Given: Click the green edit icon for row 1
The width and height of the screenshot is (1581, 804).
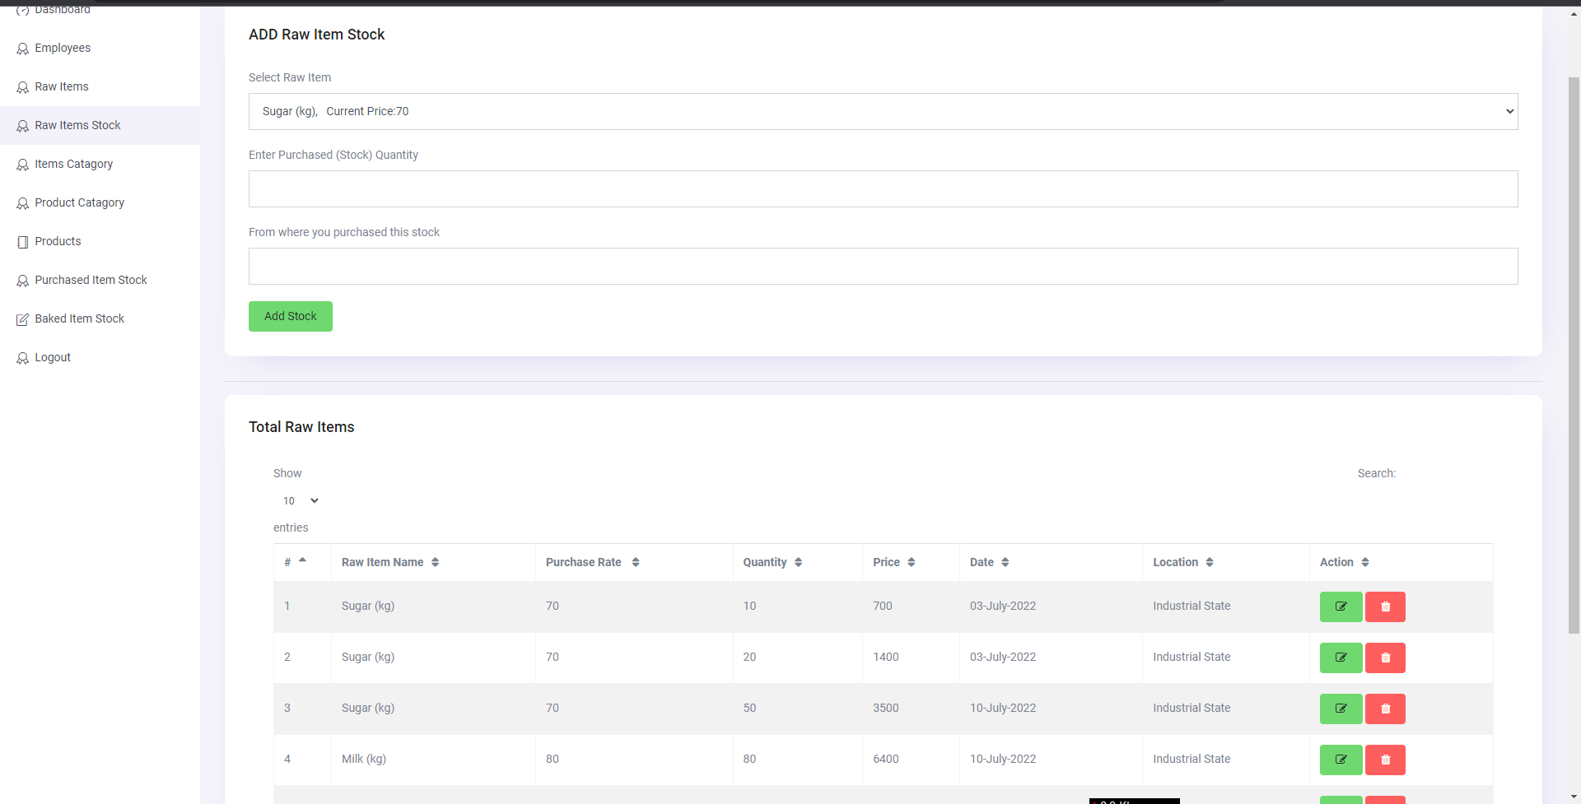Looking at the screenshot, I should point(1341,606).
